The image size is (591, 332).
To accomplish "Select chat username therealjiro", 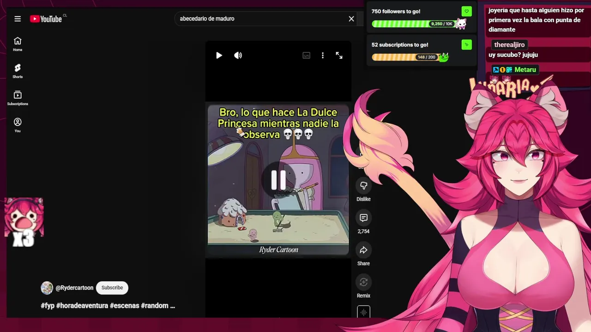I will pos(509,45).
